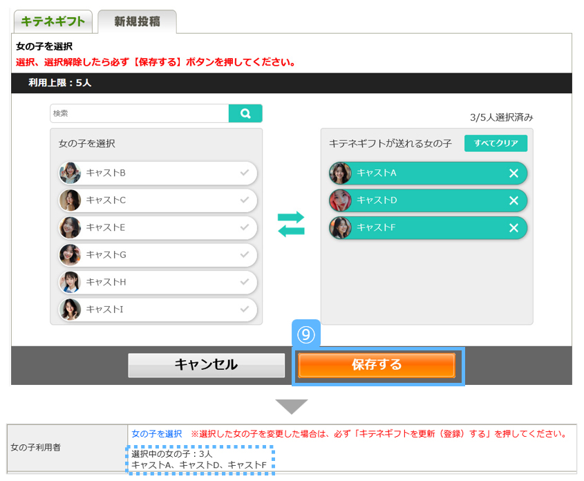Remove キャストA using its X icon
Image resolution: width=584 pixels, height=481 pixels.
click(x=514, y=173)
